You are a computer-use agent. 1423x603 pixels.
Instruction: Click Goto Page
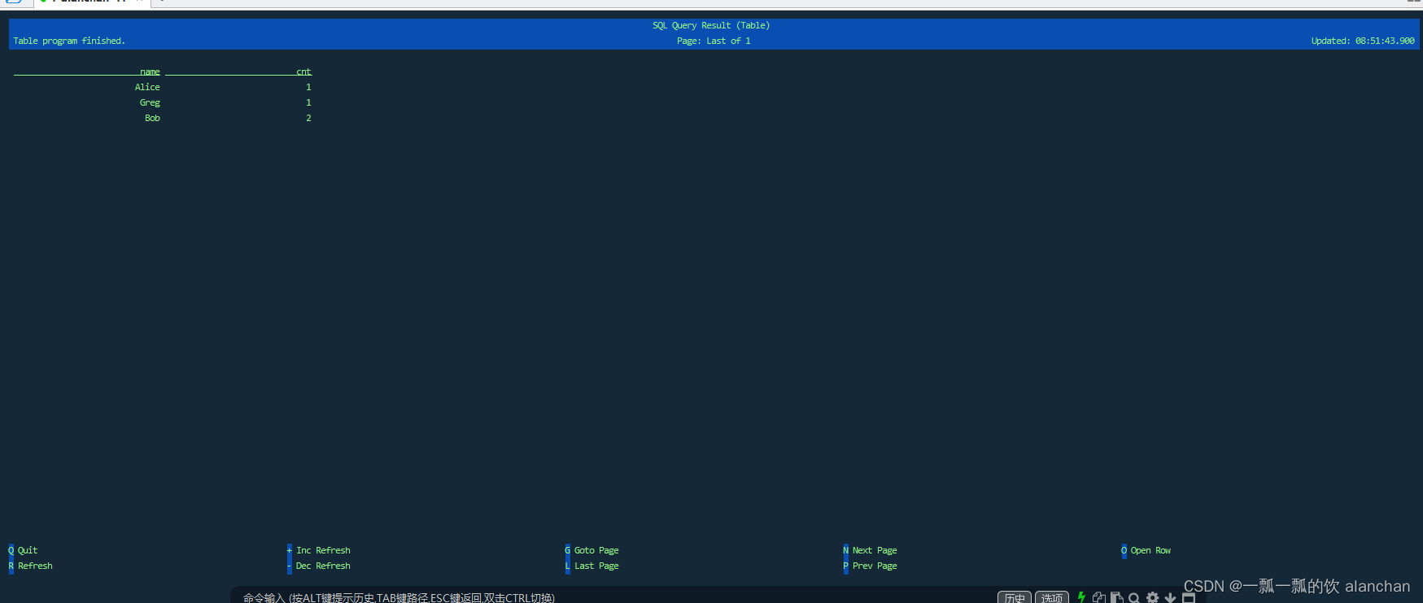pos(596,550)
